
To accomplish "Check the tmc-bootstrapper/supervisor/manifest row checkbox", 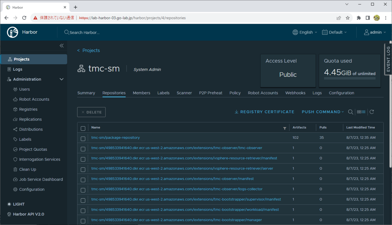I will pos(83,200).
